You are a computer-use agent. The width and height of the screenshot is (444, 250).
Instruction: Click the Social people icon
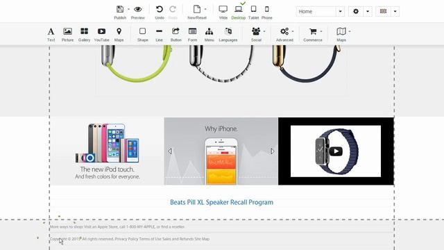(x=256, y=31)
